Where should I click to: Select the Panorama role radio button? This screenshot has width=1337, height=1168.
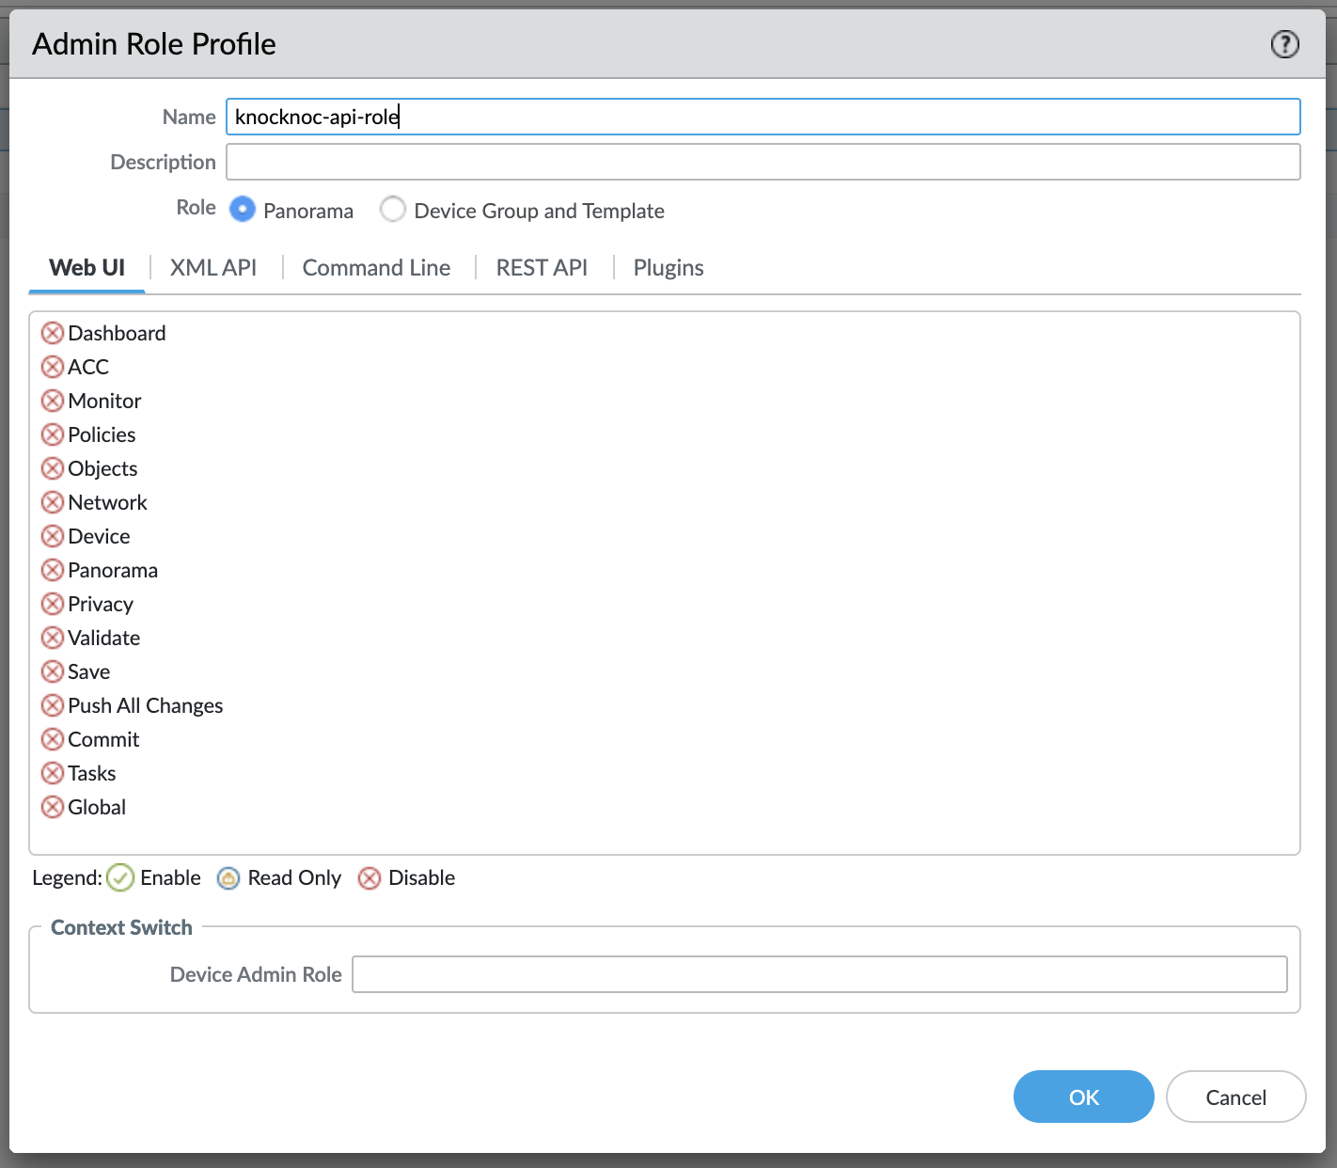243,209
